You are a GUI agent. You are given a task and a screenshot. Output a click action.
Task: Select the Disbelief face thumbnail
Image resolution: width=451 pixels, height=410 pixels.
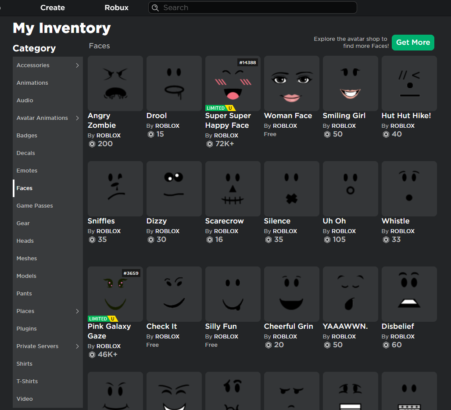409,294
